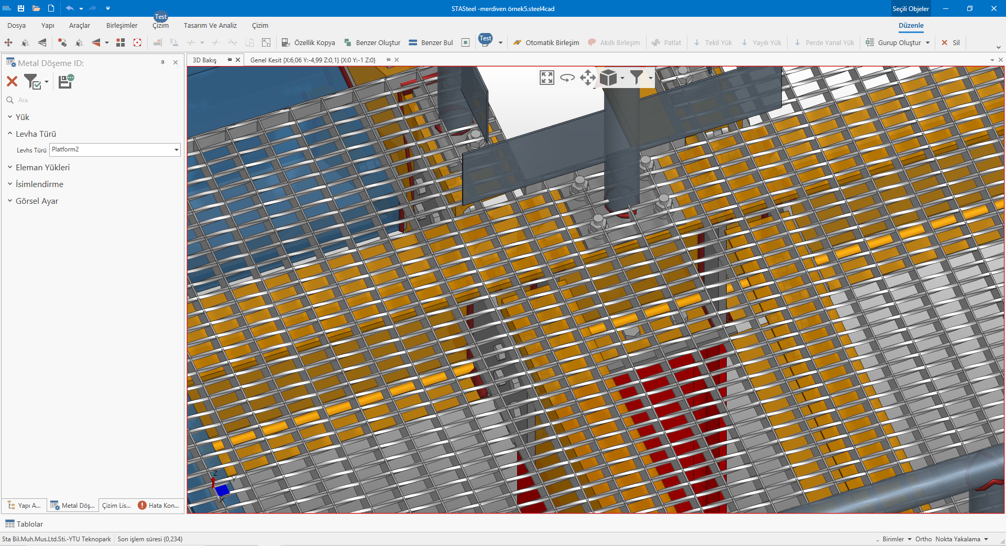Select the pan view arrows icon
This screenshot has width=1006, height=546.
(587, 78)
